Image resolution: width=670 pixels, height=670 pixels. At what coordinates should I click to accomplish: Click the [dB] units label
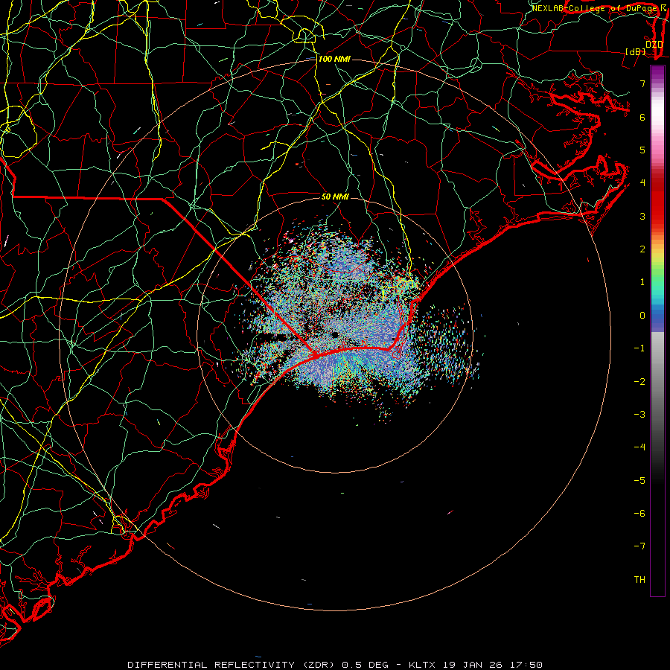pyautogui.click(x=636, y=51)
